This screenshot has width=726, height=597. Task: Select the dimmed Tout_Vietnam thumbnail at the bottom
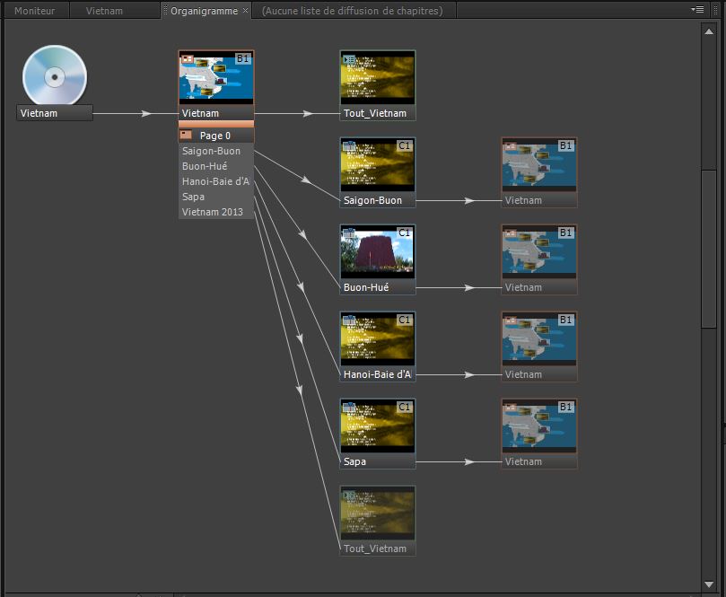(378, 514)
